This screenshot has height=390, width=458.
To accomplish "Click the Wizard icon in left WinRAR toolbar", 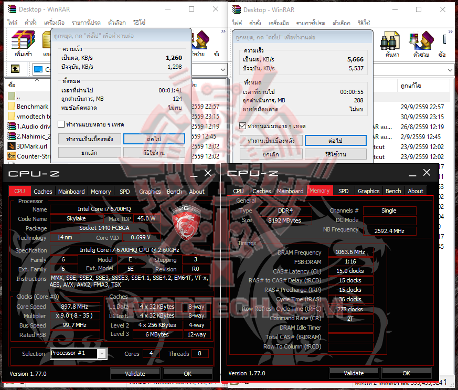I will [201, 43].
